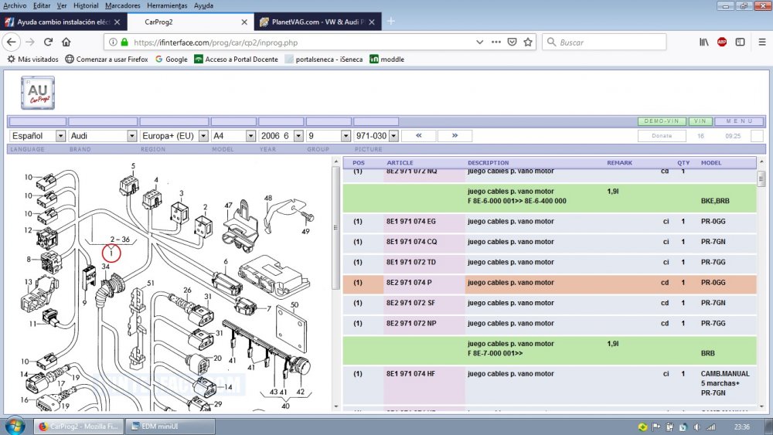This screenshot has width=773, height=435.
Task: Open Windows Start orb
Action: pyautogui.click(x=15, y=426)
